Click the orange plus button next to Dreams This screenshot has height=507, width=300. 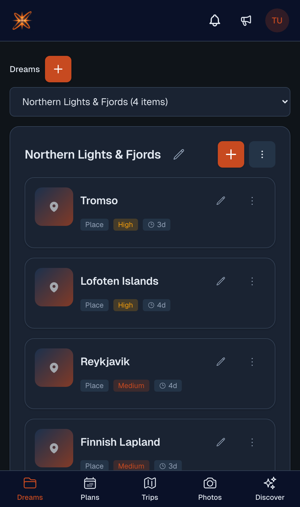click(58, 69)
